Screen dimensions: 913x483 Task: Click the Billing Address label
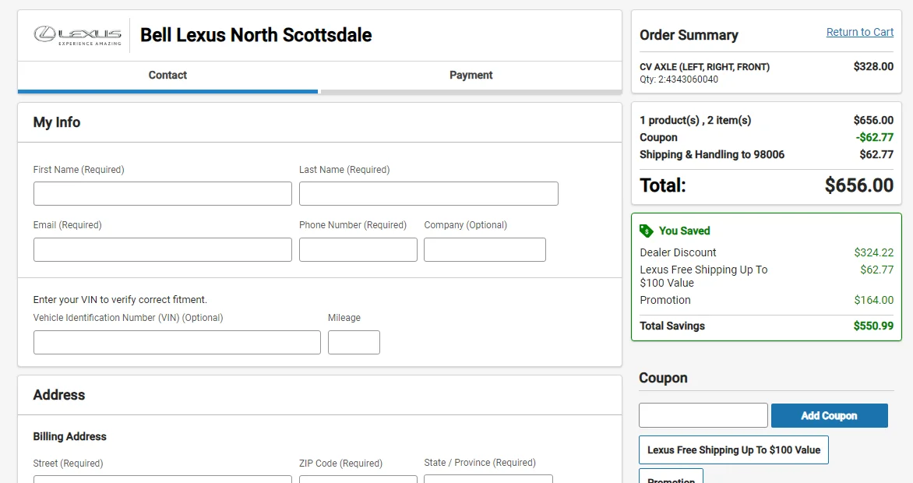[70, 436]
